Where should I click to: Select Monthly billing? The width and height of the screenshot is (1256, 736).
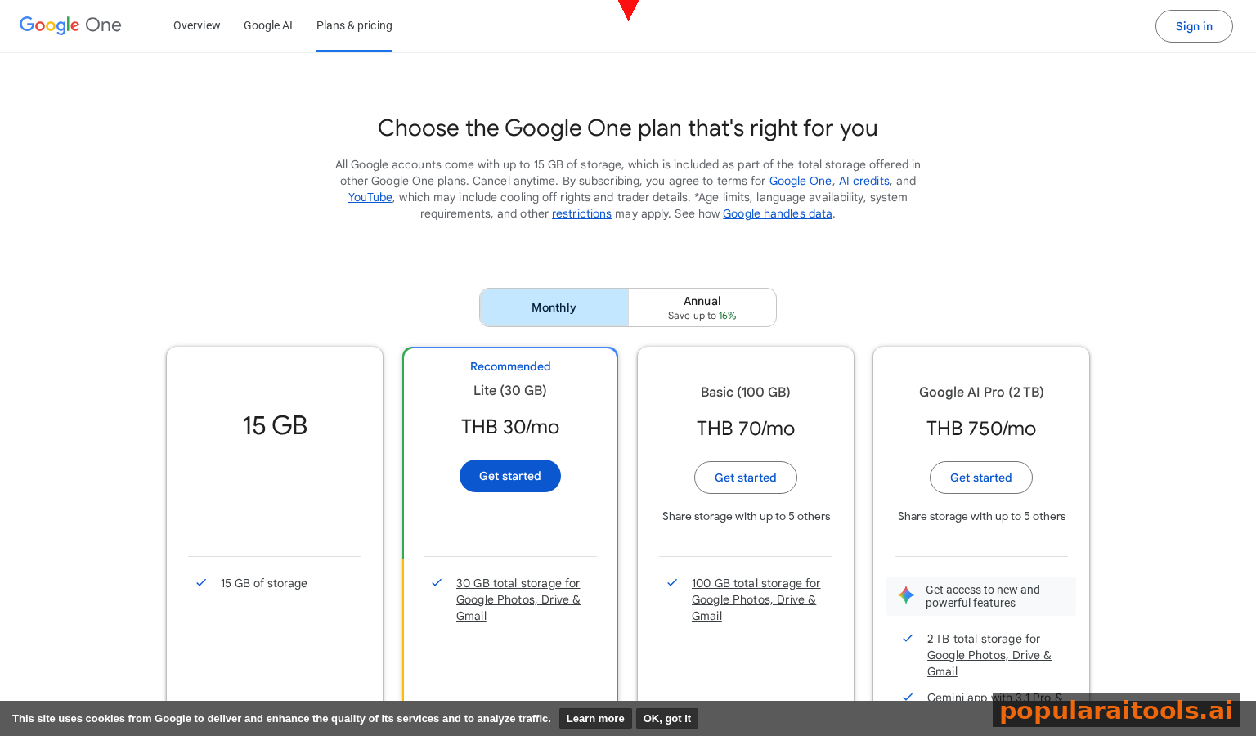554,307
